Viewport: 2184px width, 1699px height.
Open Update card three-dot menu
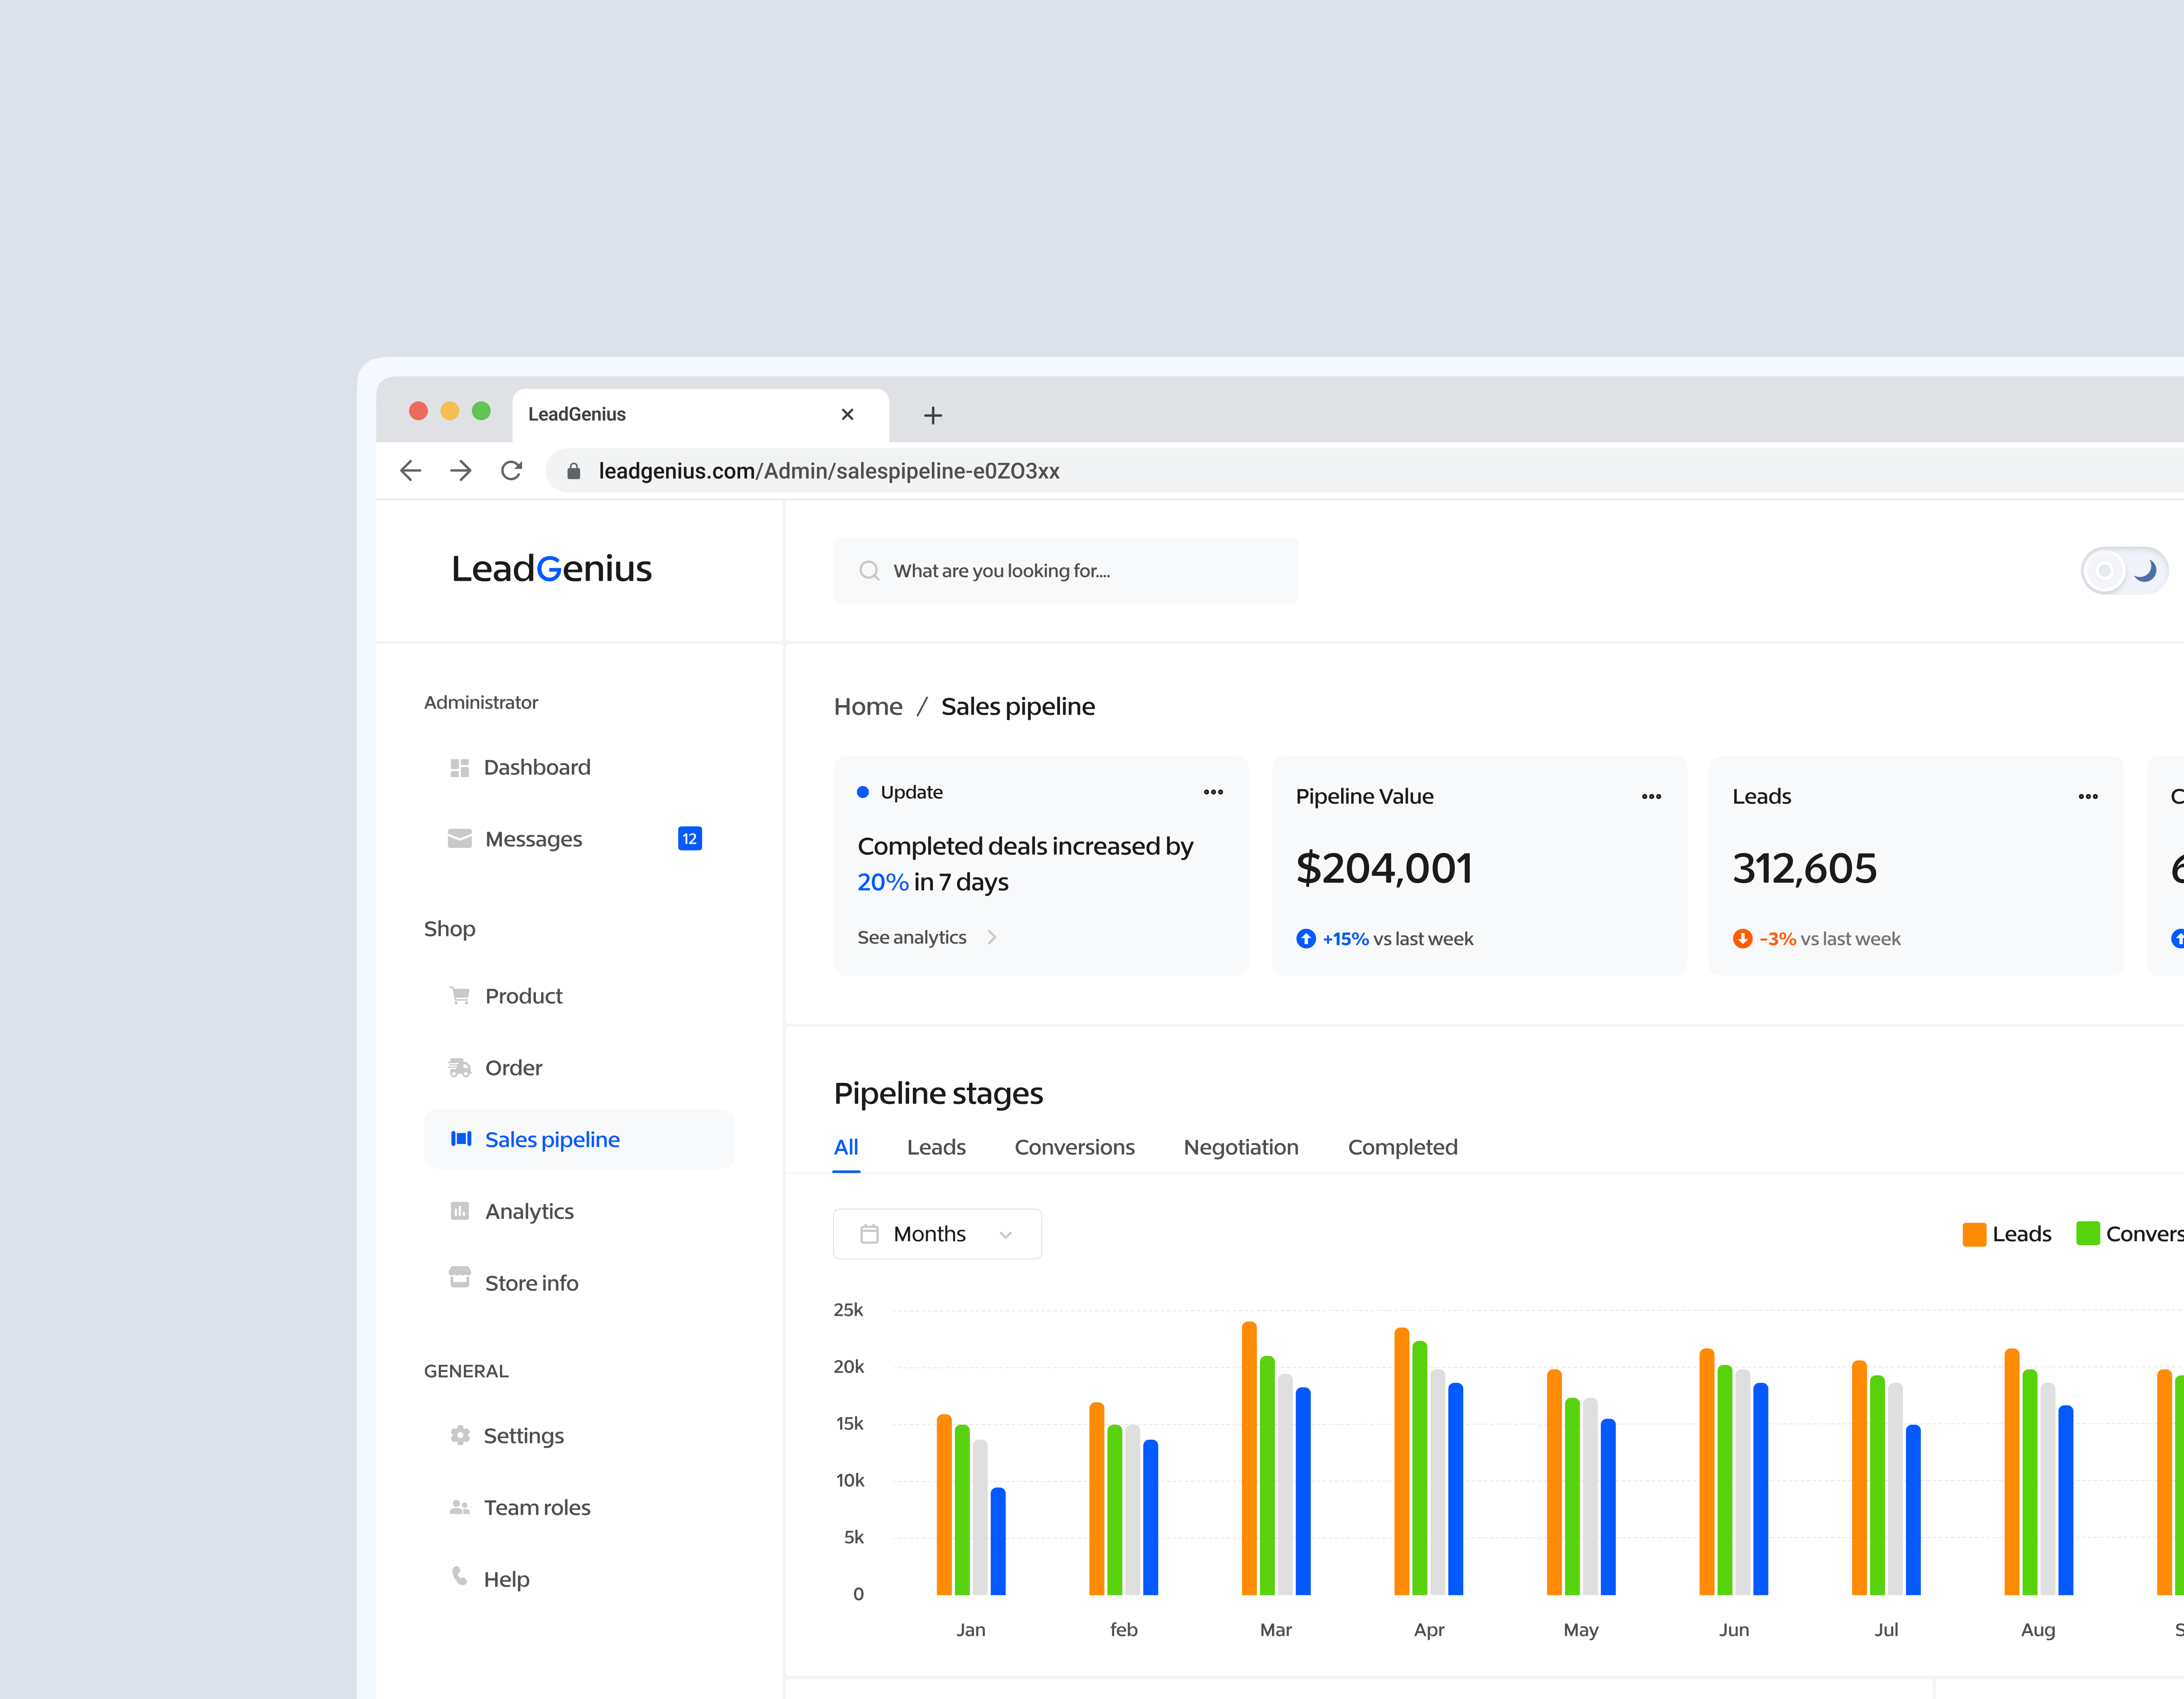tap(1213, 792)
